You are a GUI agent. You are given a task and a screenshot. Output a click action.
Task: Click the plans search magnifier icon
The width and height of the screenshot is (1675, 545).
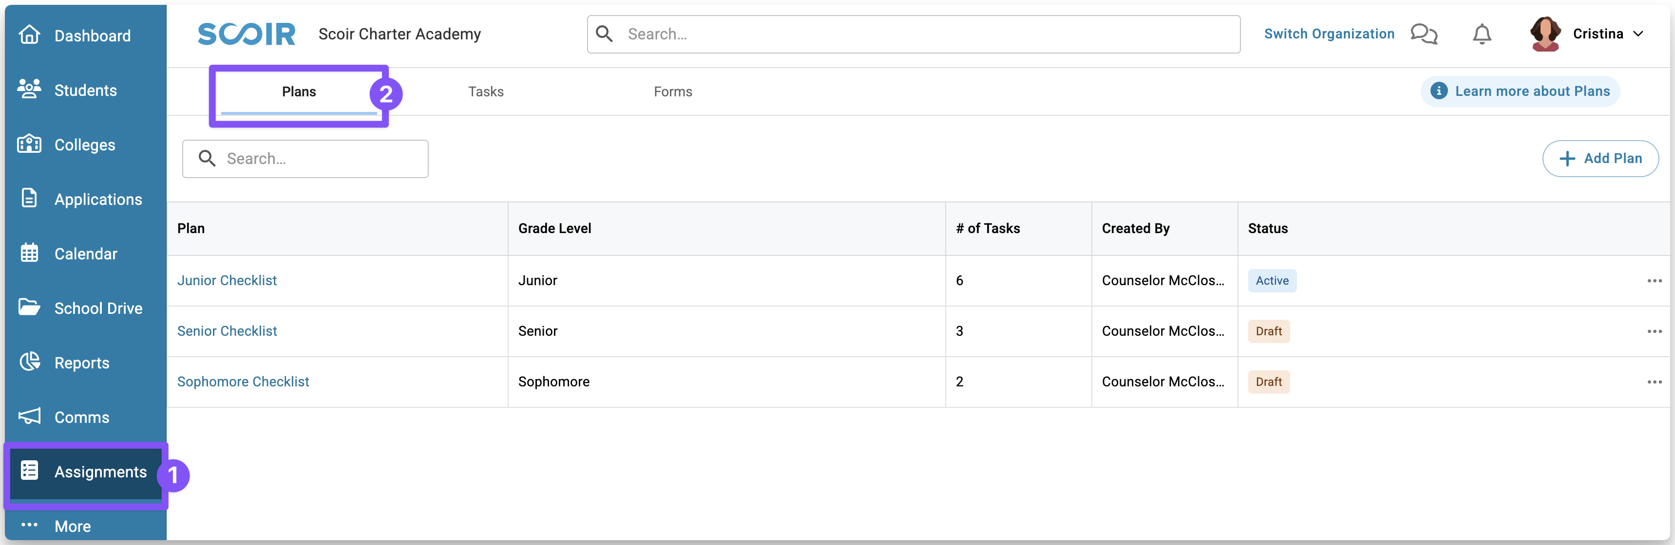coord(207,159)
